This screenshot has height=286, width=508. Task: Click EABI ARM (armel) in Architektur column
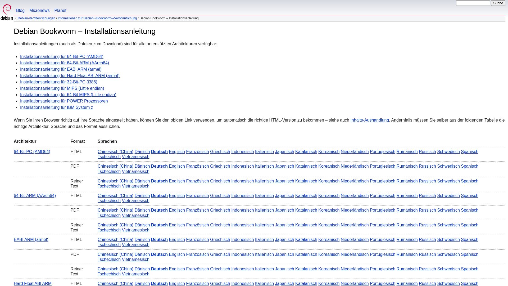point(31,240)
